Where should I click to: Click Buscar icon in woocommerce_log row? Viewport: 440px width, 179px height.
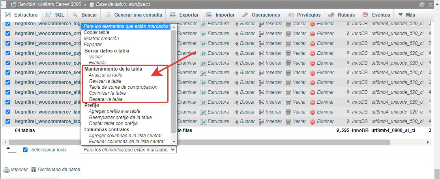[236, 24]
